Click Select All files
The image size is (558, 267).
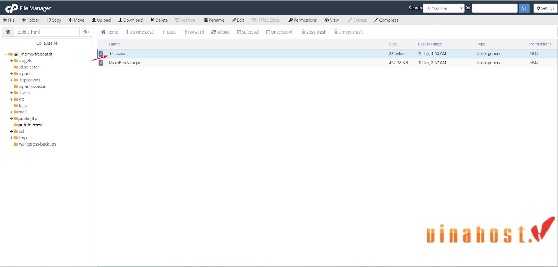coord(248,32)
